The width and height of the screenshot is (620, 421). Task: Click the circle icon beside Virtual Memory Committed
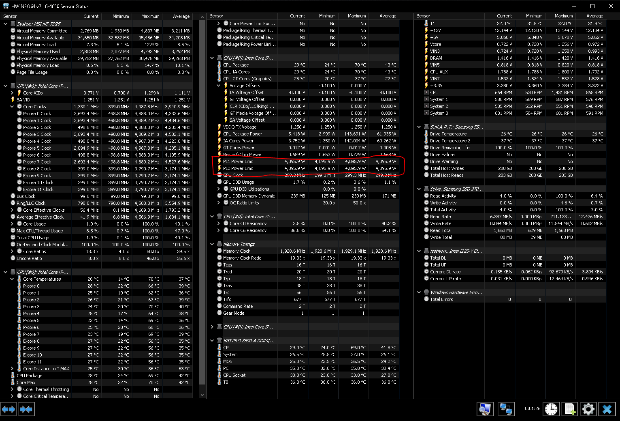click(x=13, y=31)
